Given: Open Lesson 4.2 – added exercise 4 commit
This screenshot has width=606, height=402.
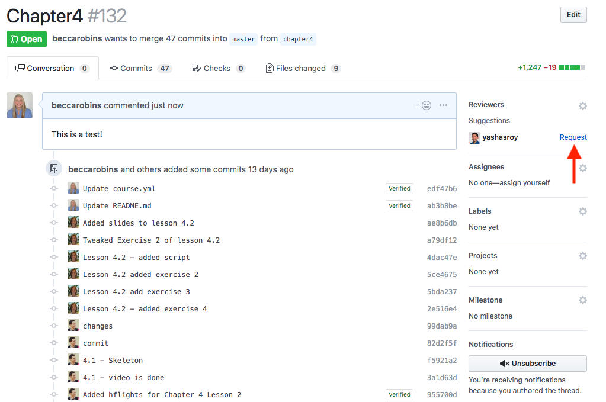Looking at the screenshot, I should tap(145, 309).
